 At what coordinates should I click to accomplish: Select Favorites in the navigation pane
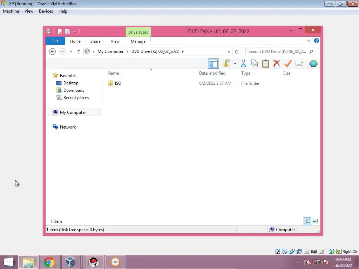68,76
